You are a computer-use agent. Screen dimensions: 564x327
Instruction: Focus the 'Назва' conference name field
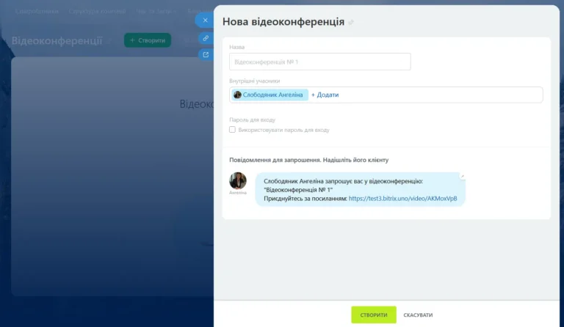coord(319,62)
